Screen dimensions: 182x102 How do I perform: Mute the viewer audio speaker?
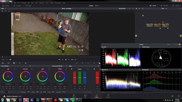click(x=10, y=59)
